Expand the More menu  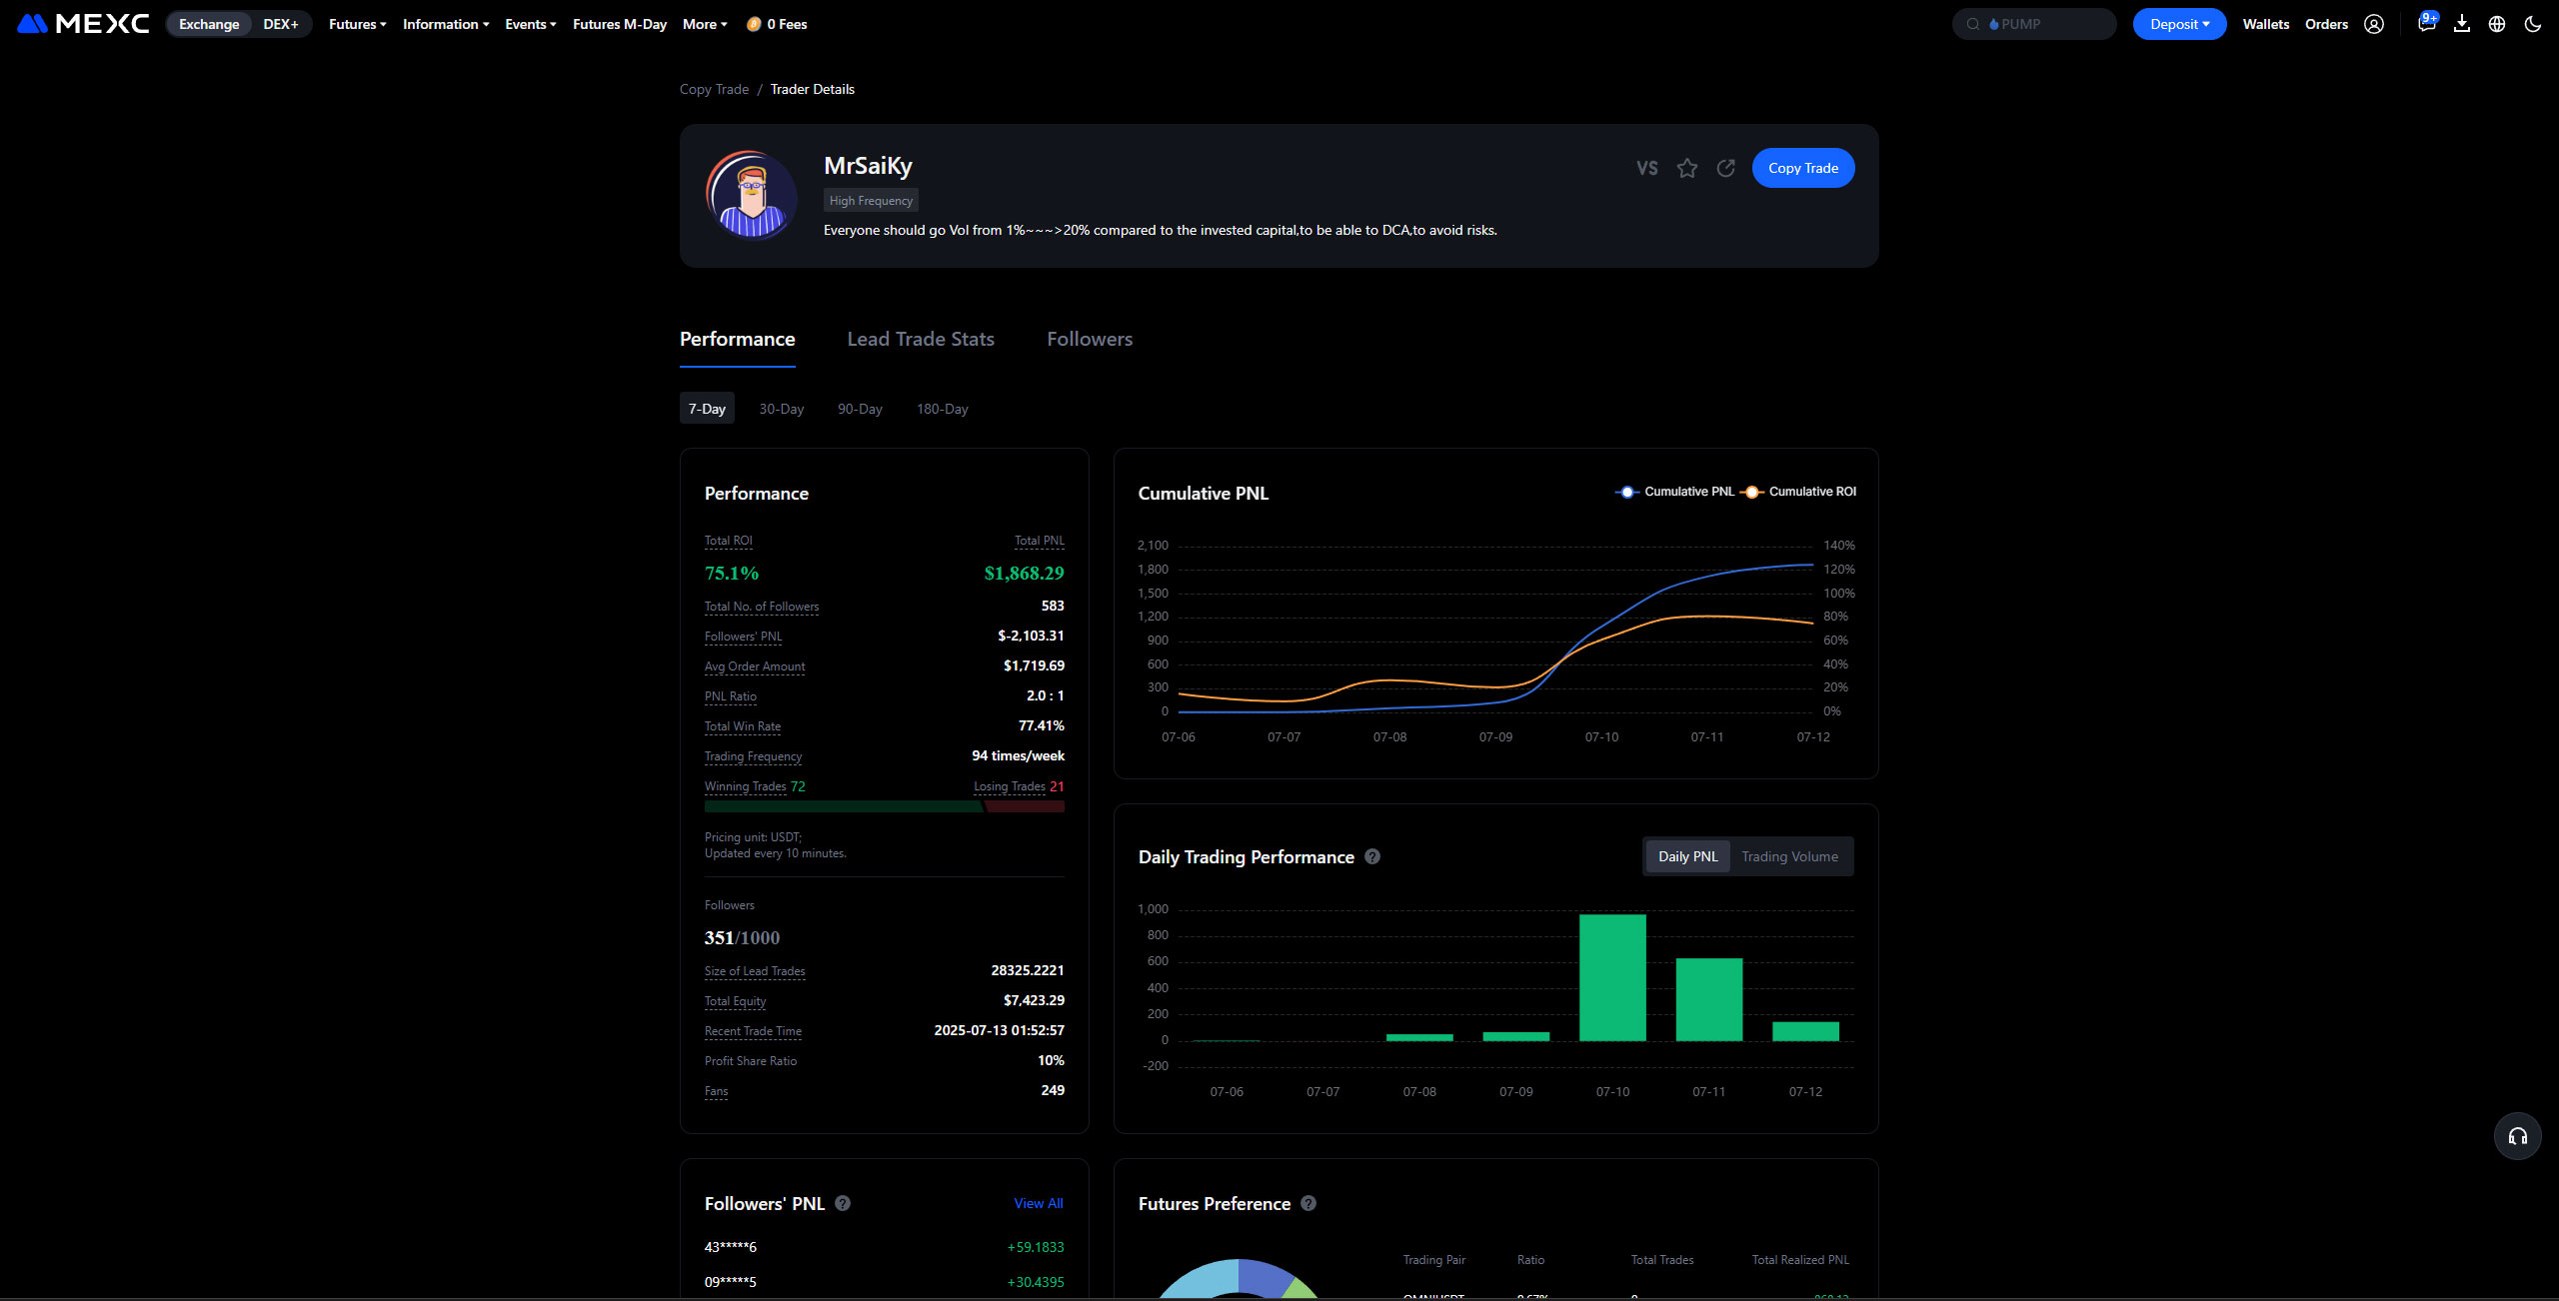click(x=705, y=24)
